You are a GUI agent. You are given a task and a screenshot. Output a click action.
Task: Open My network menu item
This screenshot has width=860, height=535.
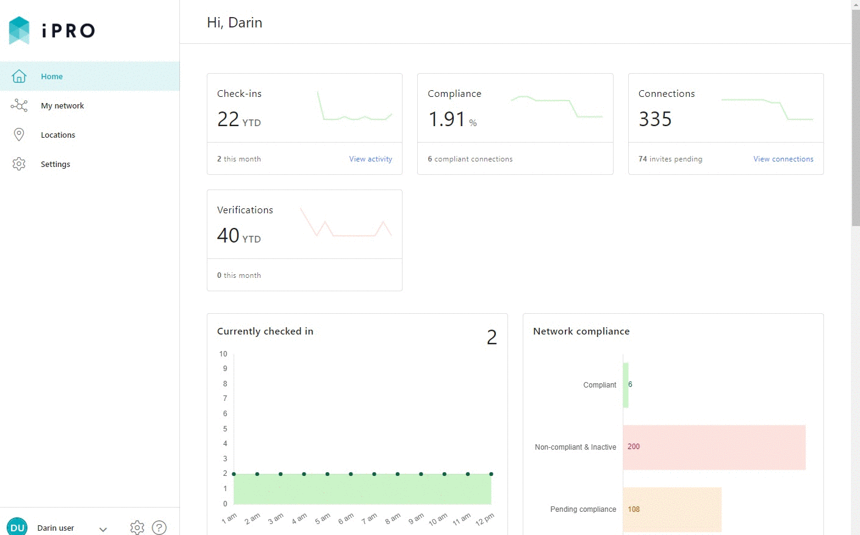90,105
